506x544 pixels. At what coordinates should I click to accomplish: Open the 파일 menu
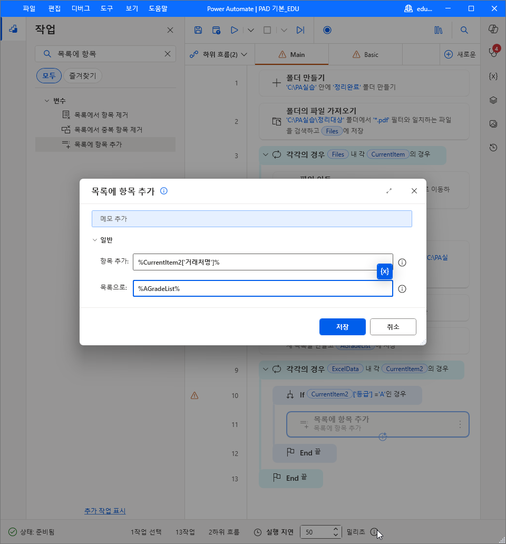(x=29, y=8)
